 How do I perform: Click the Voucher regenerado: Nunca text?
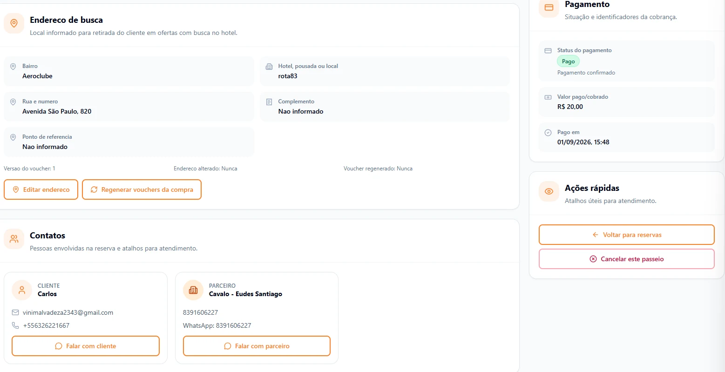tap(378, 169)
